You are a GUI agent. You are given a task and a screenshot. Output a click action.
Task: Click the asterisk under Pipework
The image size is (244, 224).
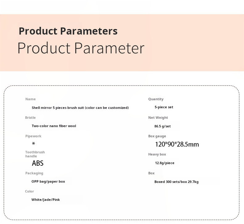(x=33, y=144)
